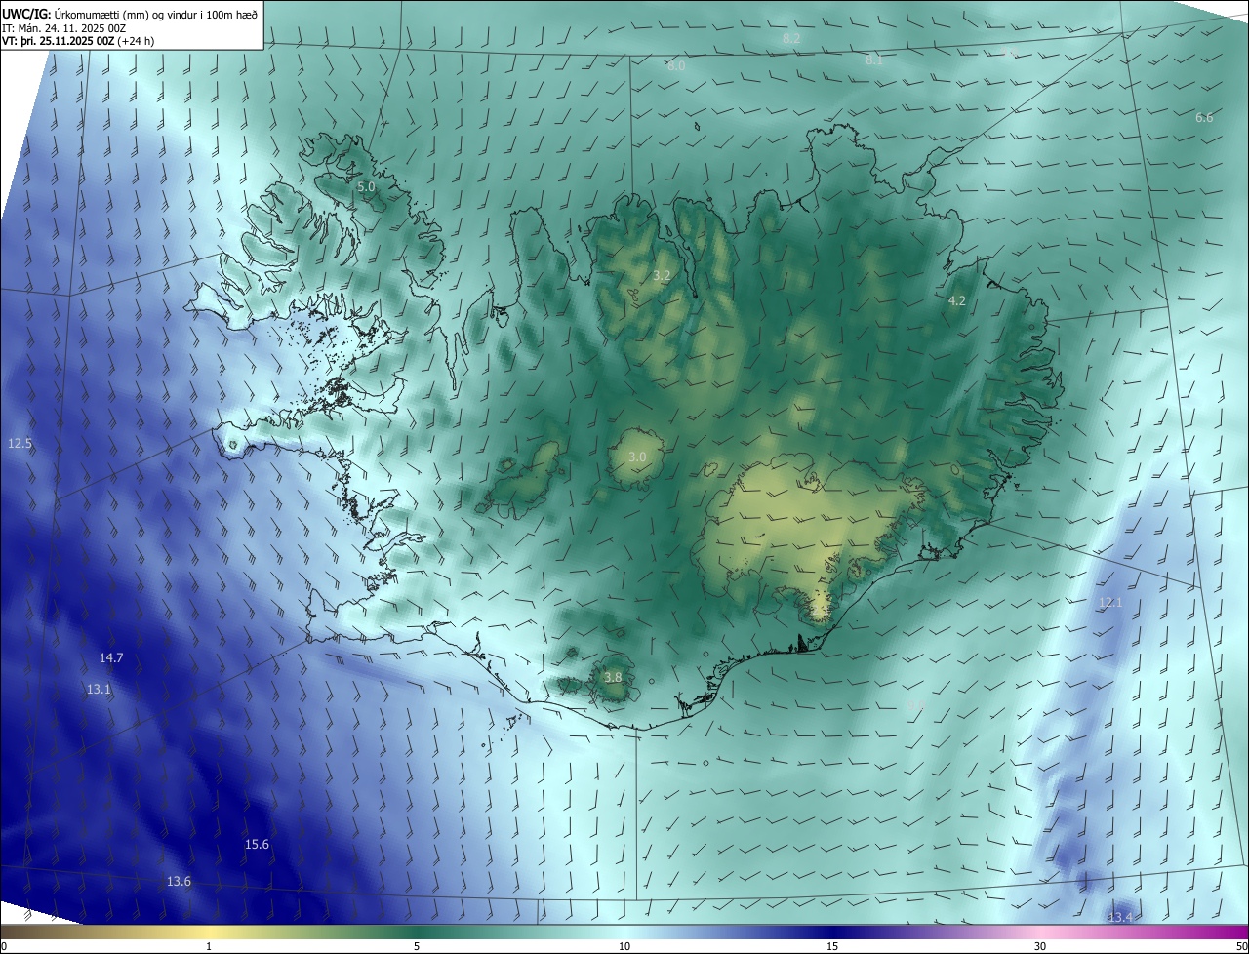
Task: Click the 12.5 value on the map
Action: tap(20, 444)
